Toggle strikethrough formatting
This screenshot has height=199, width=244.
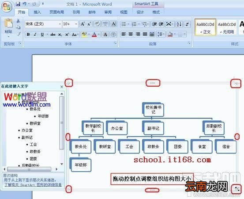tap(53, 34)
